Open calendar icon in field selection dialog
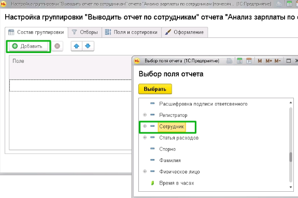The image size is (298, 198). (x=249, y=61)
